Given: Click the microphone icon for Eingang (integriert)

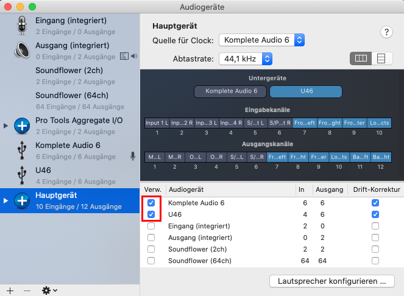Looking at the screenshot, I should tap(22, 26).
